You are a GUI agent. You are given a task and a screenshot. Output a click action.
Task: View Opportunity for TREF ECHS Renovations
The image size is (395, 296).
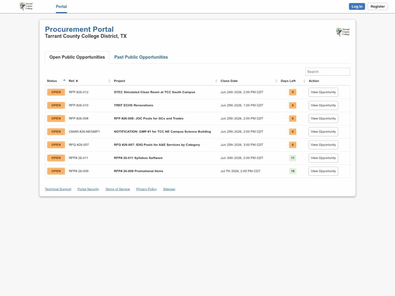[323, 106]
